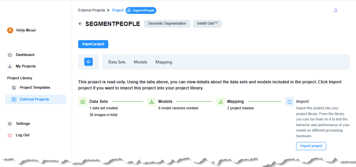Open the Models tab

[140, 62]
